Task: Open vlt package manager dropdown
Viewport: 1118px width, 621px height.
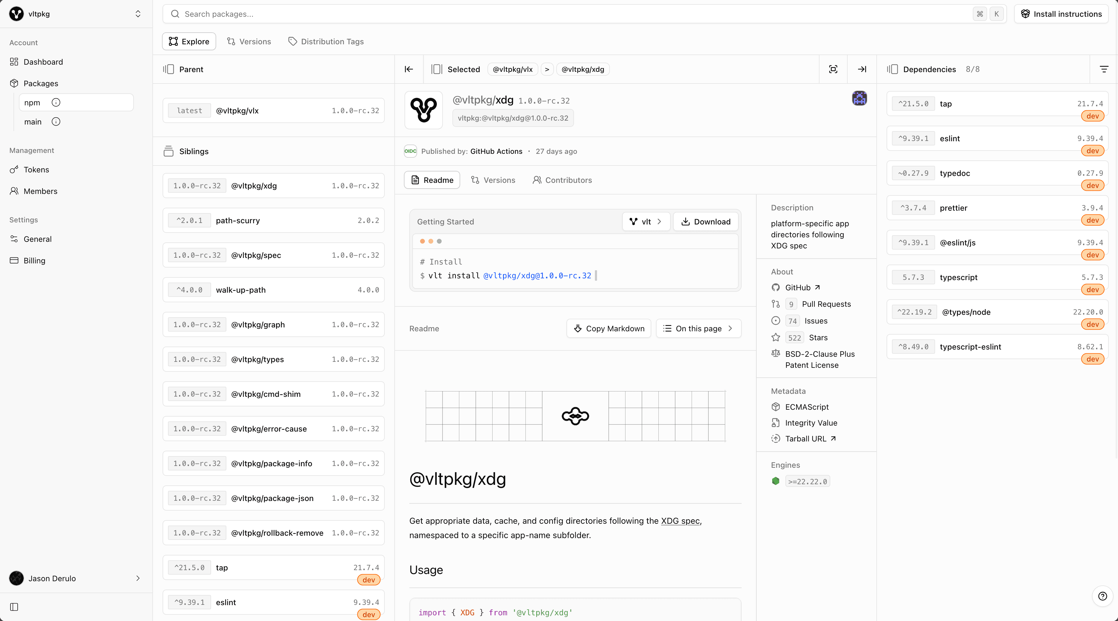Action: 646,221
